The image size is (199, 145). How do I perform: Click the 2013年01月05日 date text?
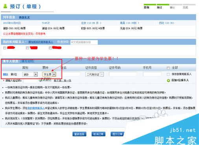click(12, 23)
